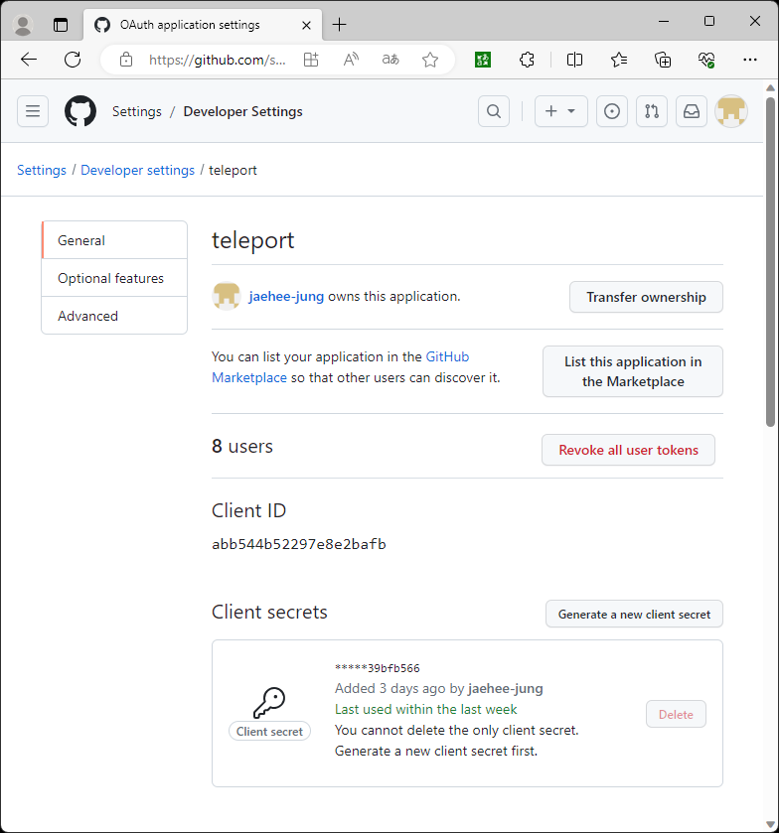This screenshot has height=833, width=779.
Task: Select Advanced in the sidebar
Action: 87,316
